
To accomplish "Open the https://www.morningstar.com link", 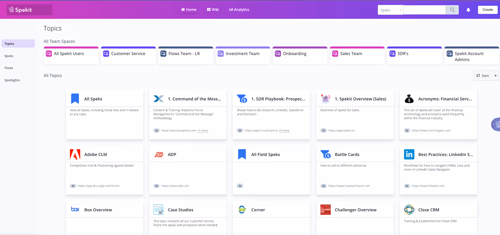I will (x=431, y=130).
